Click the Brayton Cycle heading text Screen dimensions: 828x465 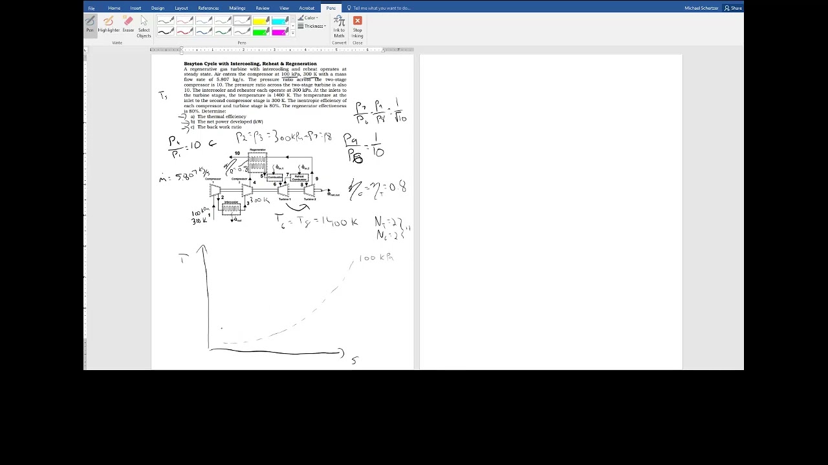pos(250,64)
